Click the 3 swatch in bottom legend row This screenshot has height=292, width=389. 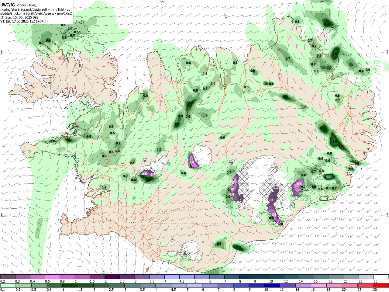point(132,285)
